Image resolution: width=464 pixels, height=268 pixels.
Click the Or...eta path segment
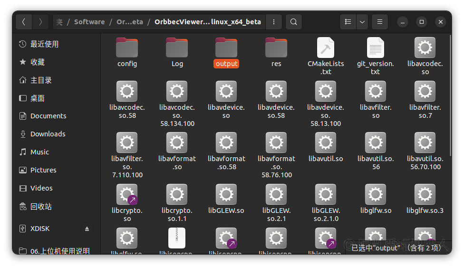(x=130, y=22)
